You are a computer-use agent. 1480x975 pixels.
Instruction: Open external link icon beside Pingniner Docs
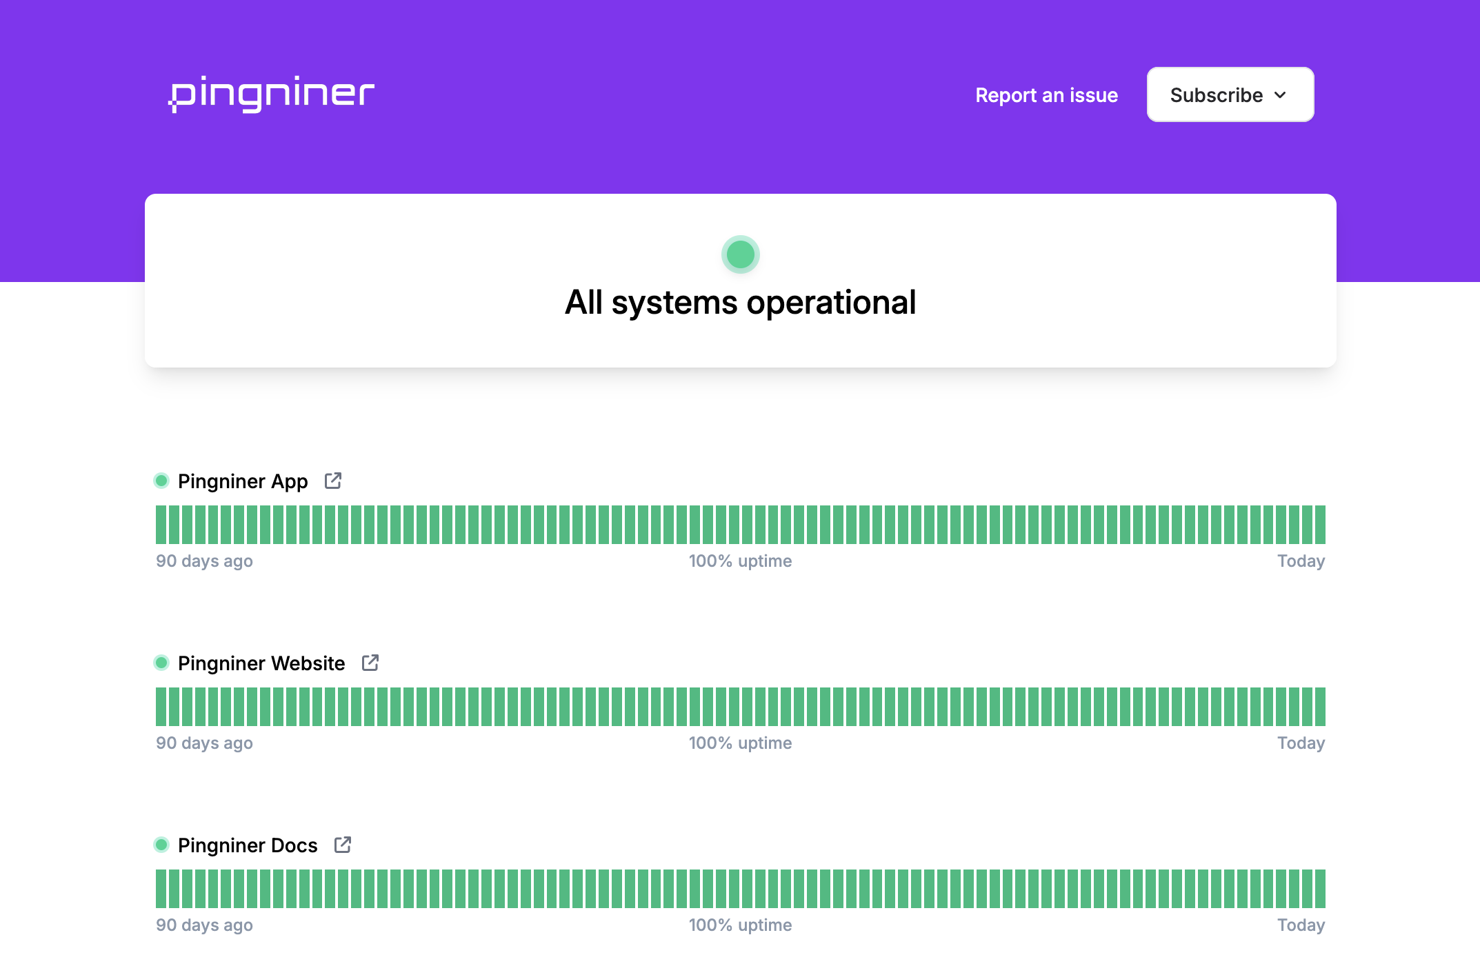coord(343,845)
